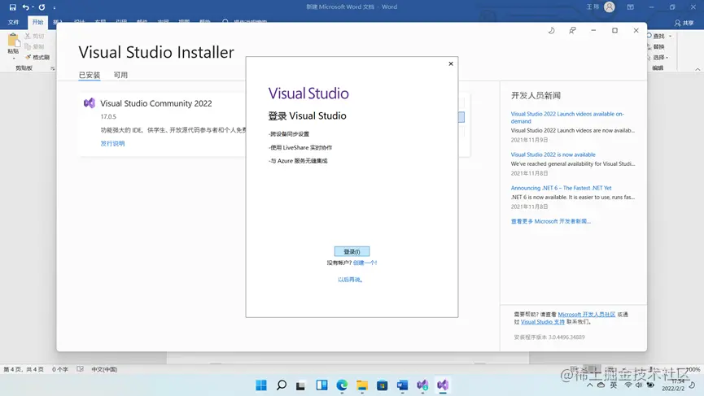Open 'Visual Studio 2022 Launch videos available on-demand' news link
Viewport: 704px width, 396px height.
pyautogui.click(x=567, y=118)
